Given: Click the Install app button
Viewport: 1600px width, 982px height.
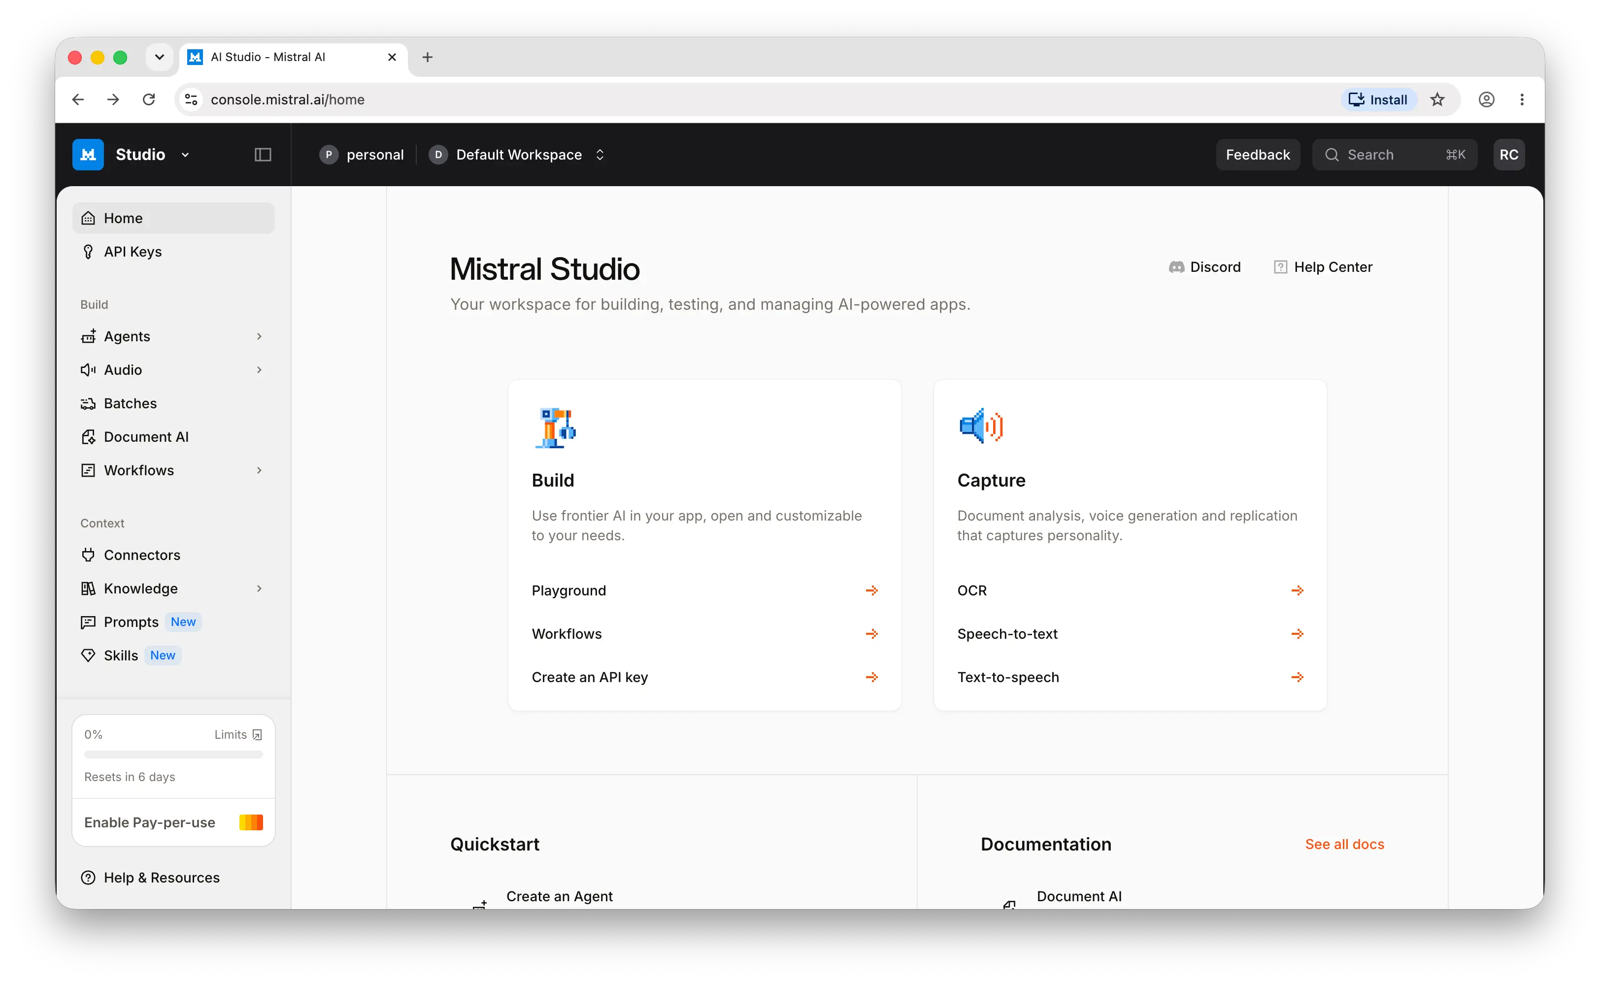Looking at the screenshot, I should pos(1378,99).
